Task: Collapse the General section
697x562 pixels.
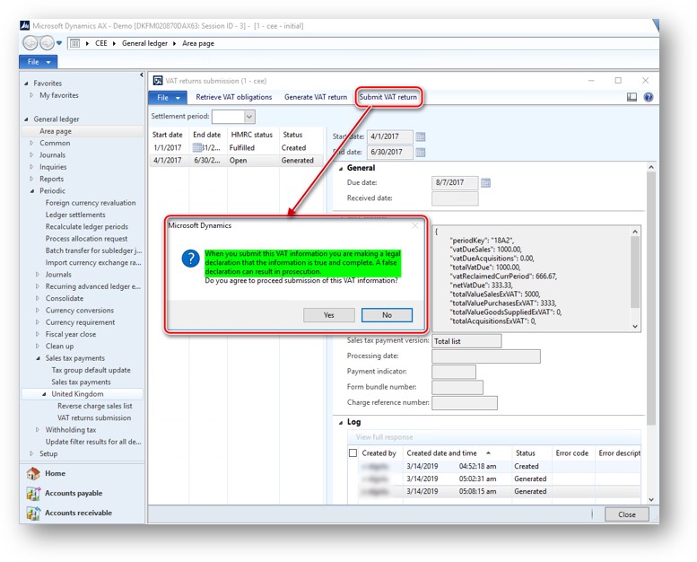Action: 341,168
